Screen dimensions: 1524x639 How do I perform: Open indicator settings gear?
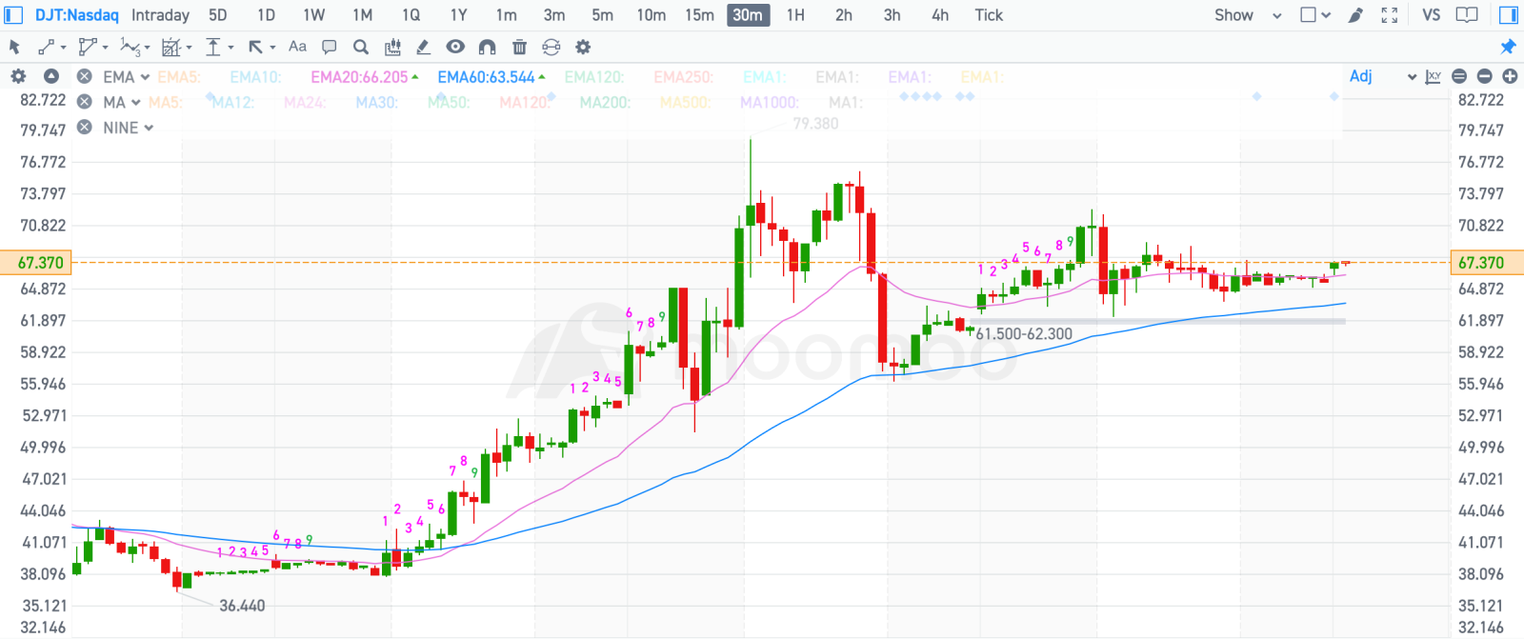coord(18,76)
